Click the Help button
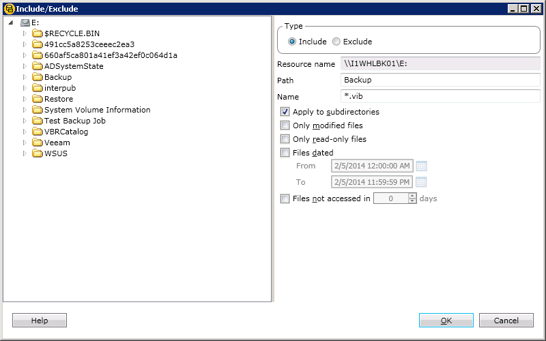 point(40,321)
